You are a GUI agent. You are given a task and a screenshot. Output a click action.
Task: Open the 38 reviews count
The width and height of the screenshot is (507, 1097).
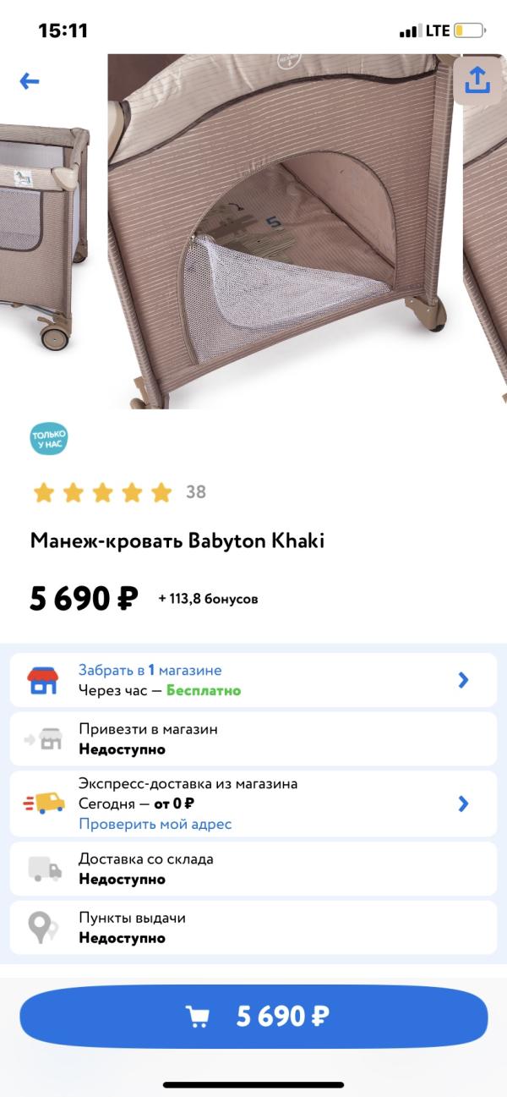[196, 492]
